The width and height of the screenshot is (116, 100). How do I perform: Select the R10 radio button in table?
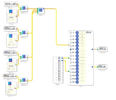[71, 66]
